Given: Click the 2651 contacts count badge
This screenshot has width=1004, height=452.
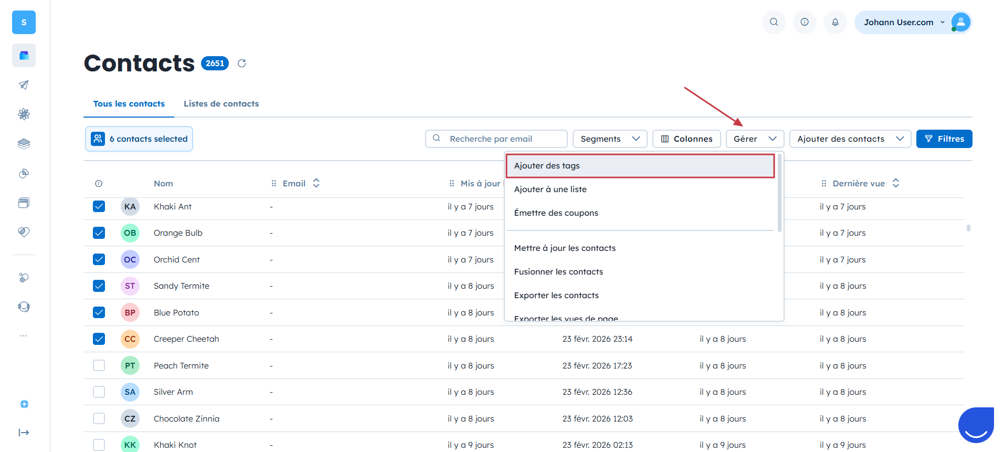Looking at the screenshot, I should point(215,64).
